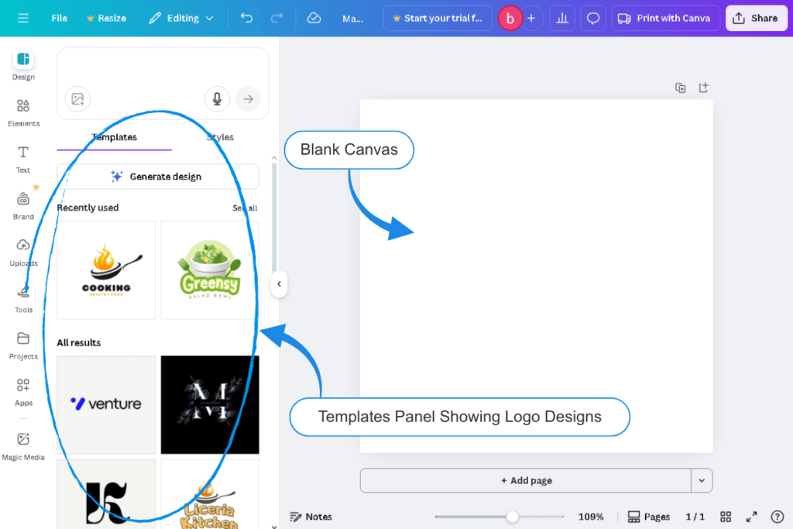This screenshot has width=793, height=529.
Task: Open the File menu
Action: point(59,17)
